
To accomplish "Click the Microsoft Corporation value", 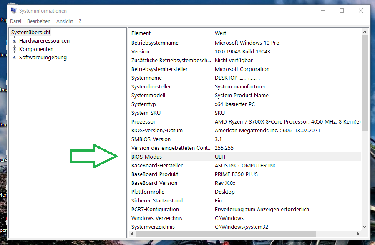I will pos(242,69).
